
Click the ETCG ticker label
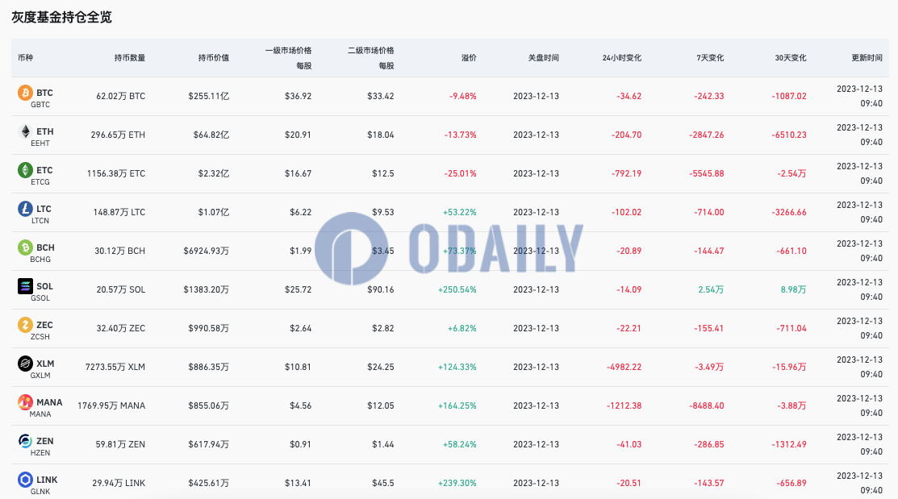40,182
